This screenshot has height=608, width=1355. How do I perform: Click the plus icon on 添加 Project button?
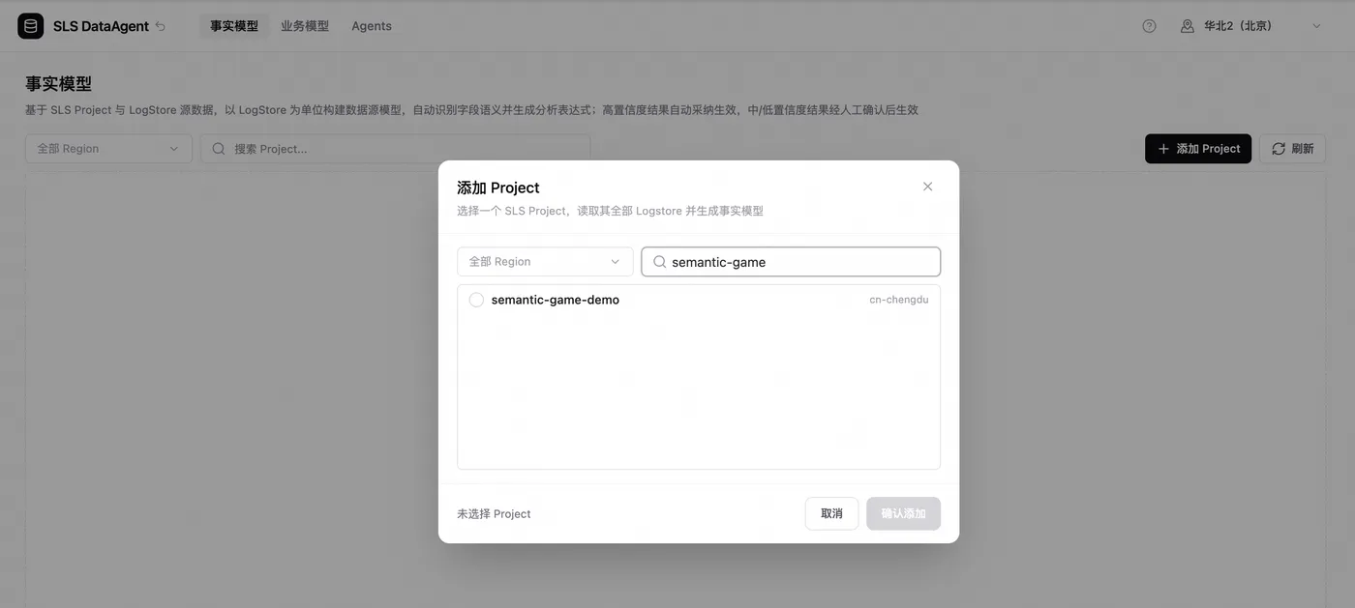point(1163,149)
